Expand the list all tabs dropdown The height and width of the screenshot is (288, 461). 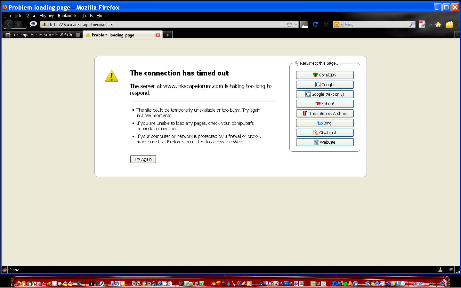point(457,35)
